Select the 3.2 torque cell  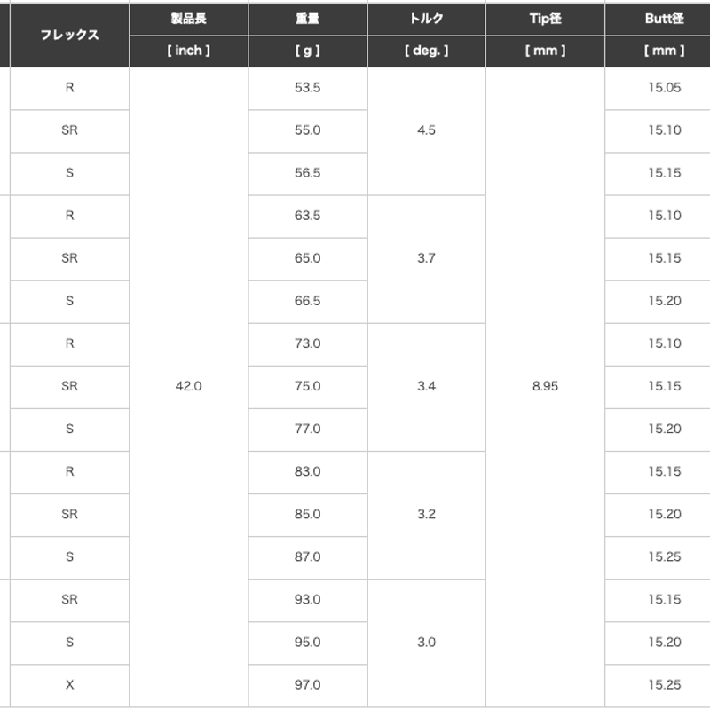tap(427, 515)
